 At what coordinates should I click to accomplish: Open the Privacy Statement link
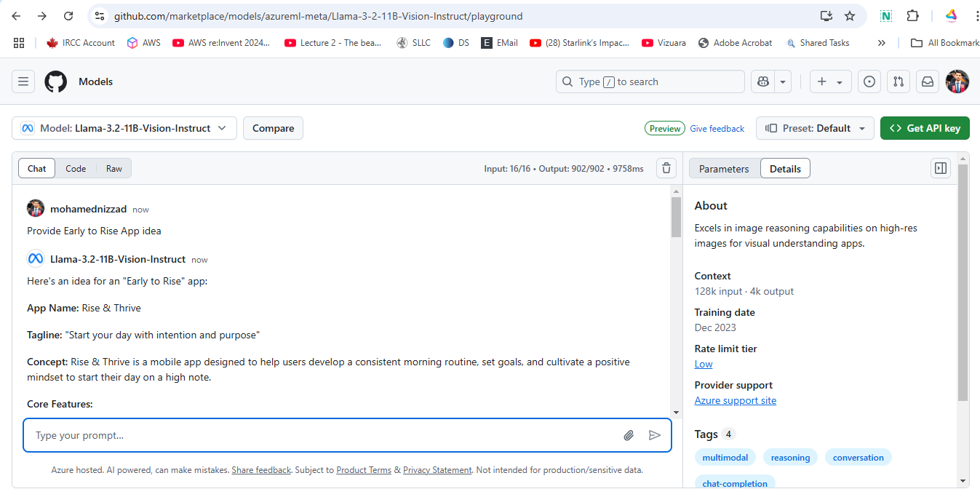pyautogui.click(x=437, y=470)
